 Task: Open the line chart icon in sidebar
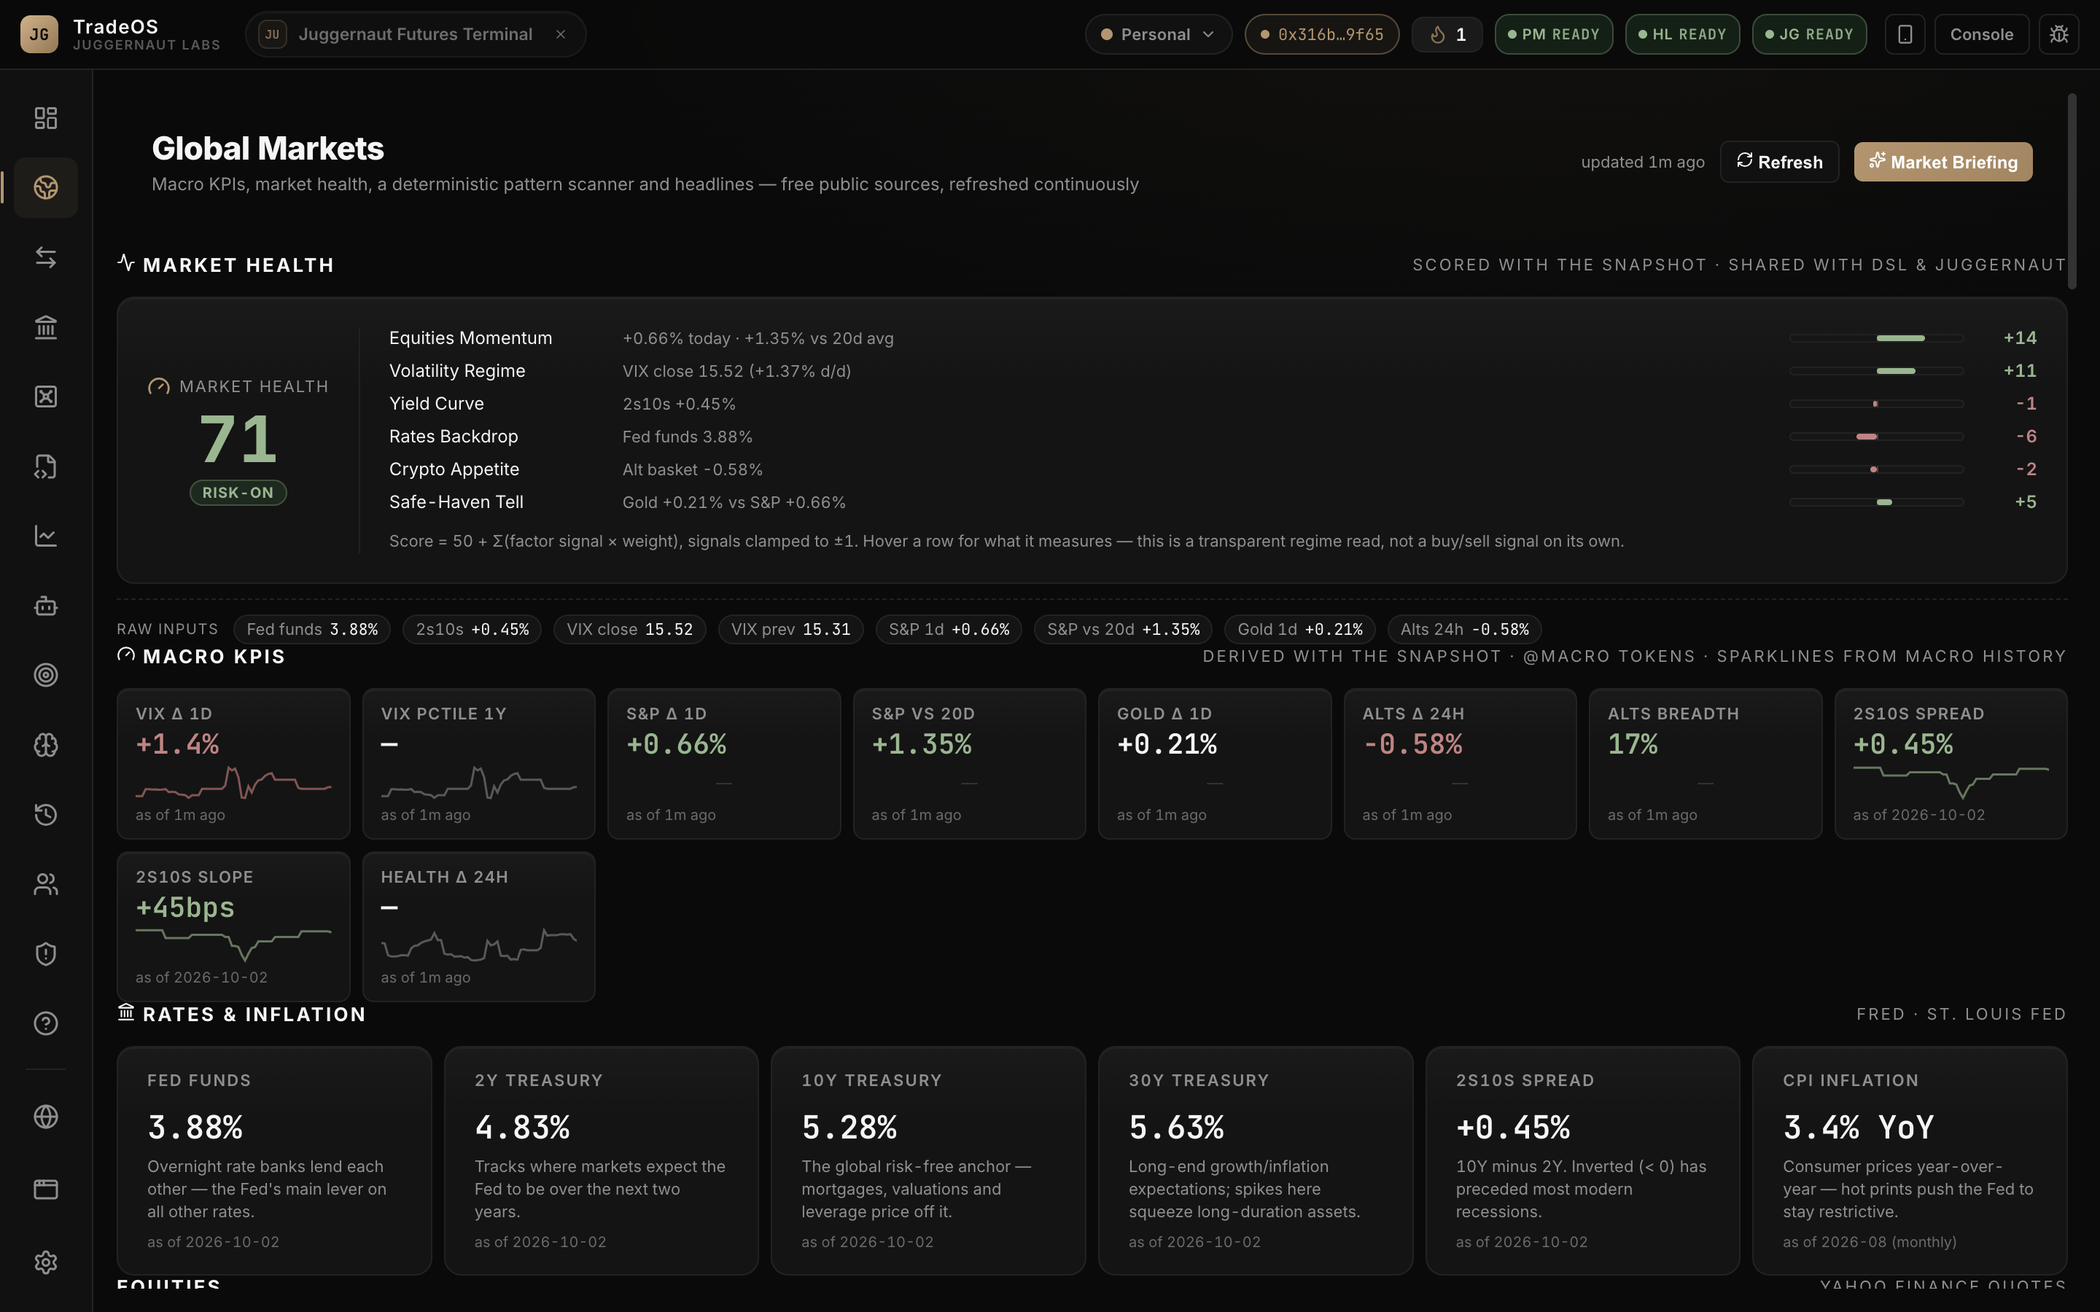[45, 536]
